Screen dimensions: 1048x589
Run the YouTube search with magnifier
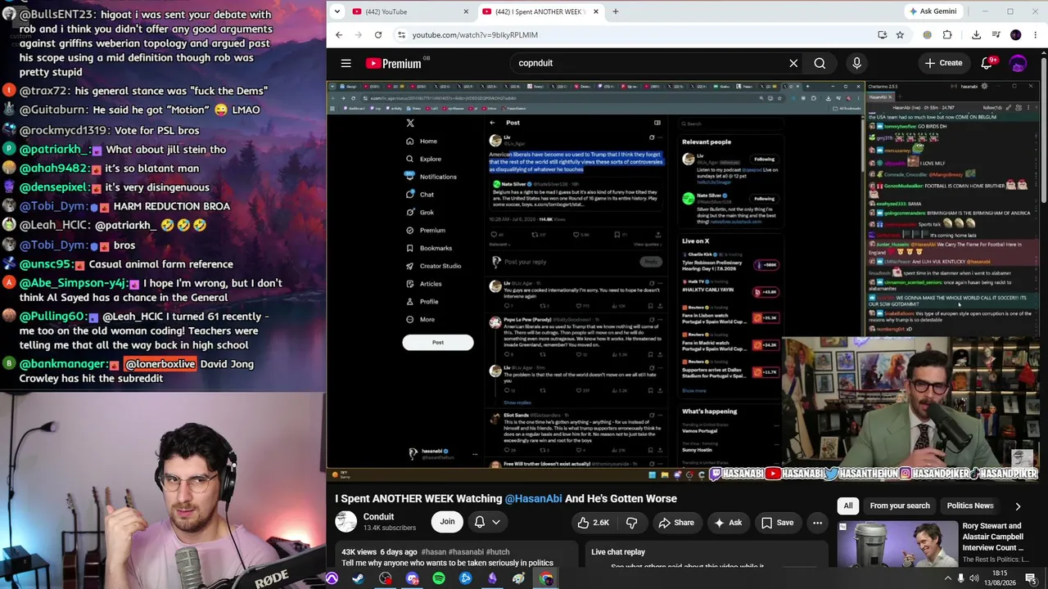pos(820,63)
